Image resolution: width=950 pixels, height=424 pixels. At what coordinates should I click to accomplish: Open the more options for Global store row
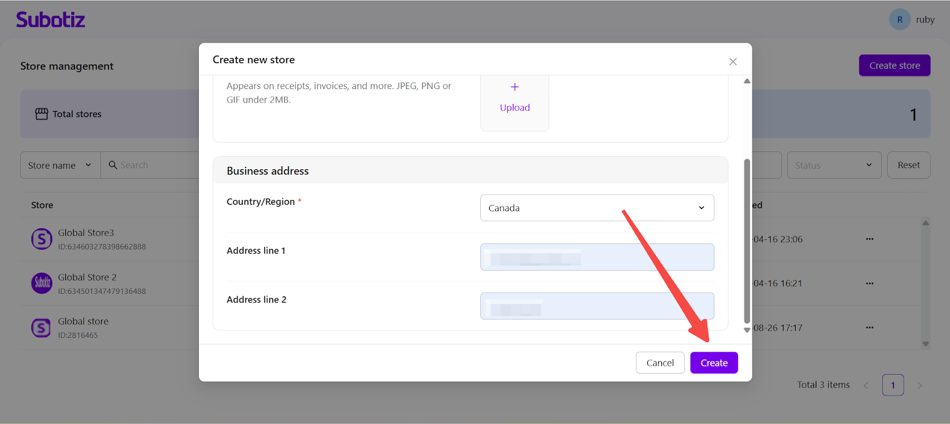click(x=869, y=328)
